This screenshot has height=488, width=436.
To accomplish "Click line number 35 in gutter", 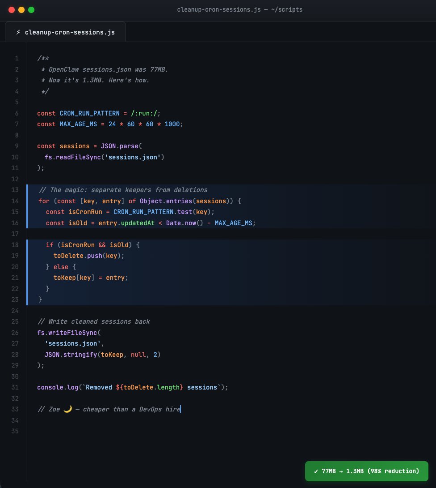I will click(15, 431).
